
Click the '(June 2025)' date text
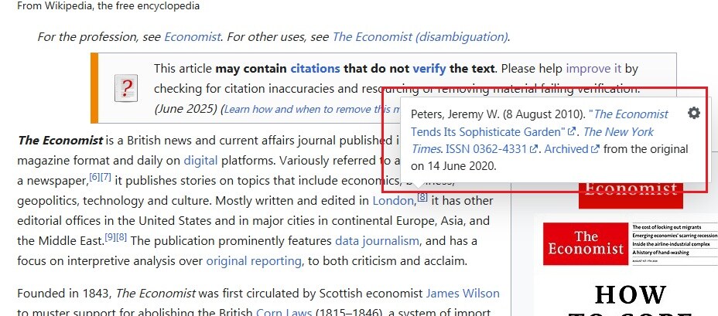(186, 109)
